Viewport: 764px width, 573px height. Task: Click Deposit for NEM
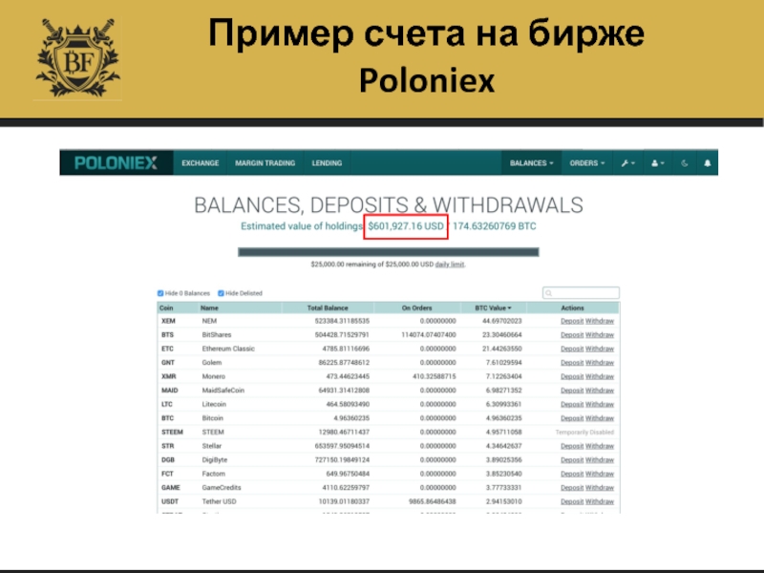[x=572, y=321]
